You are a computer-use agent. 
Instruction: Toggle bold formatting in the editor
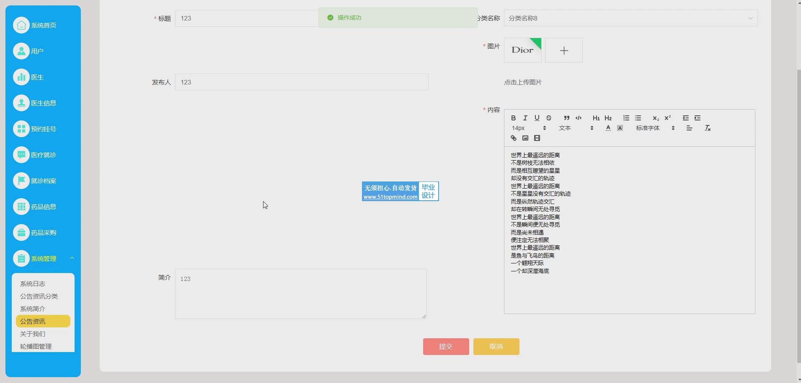click(x=513, y=118)
